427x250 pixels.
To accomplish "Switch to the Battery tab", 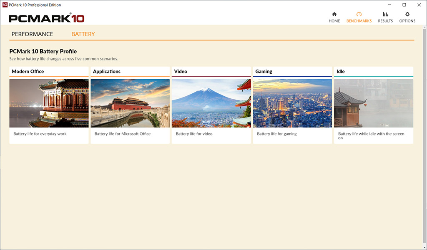I will click(x=83, y=34).
